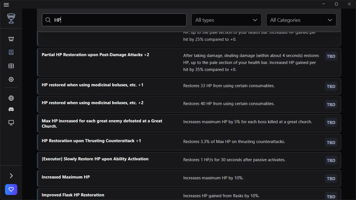Click TBD badge on Thrusting Counterattack row

[331, 142]
